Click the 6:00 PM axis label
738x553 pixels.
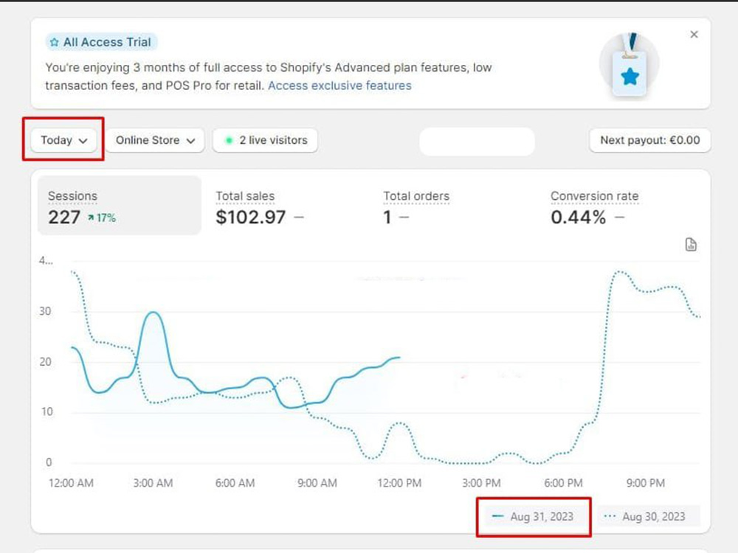pos(563,483)
